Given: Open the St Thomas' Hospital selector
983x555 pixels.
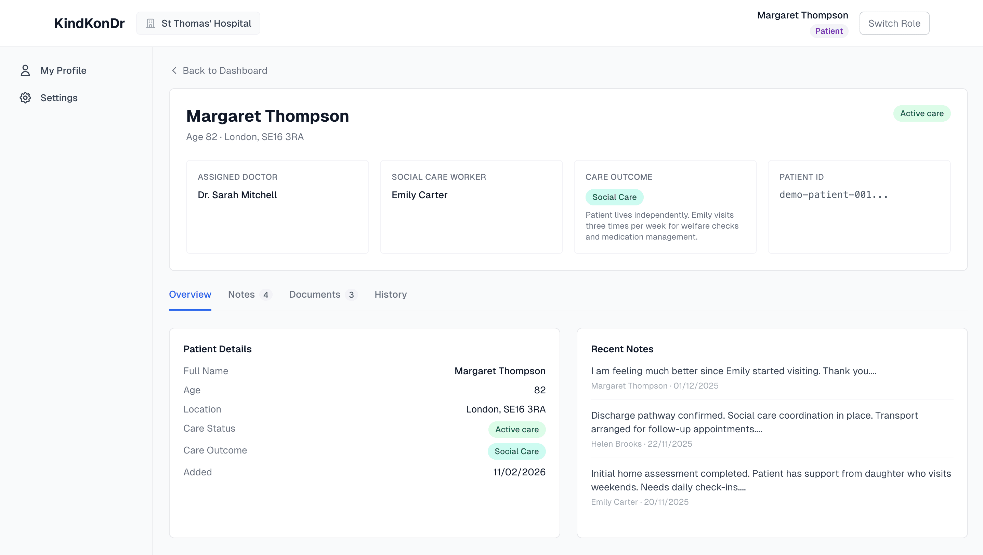Looking at the screenshot, I should click(x=198, y=24).
